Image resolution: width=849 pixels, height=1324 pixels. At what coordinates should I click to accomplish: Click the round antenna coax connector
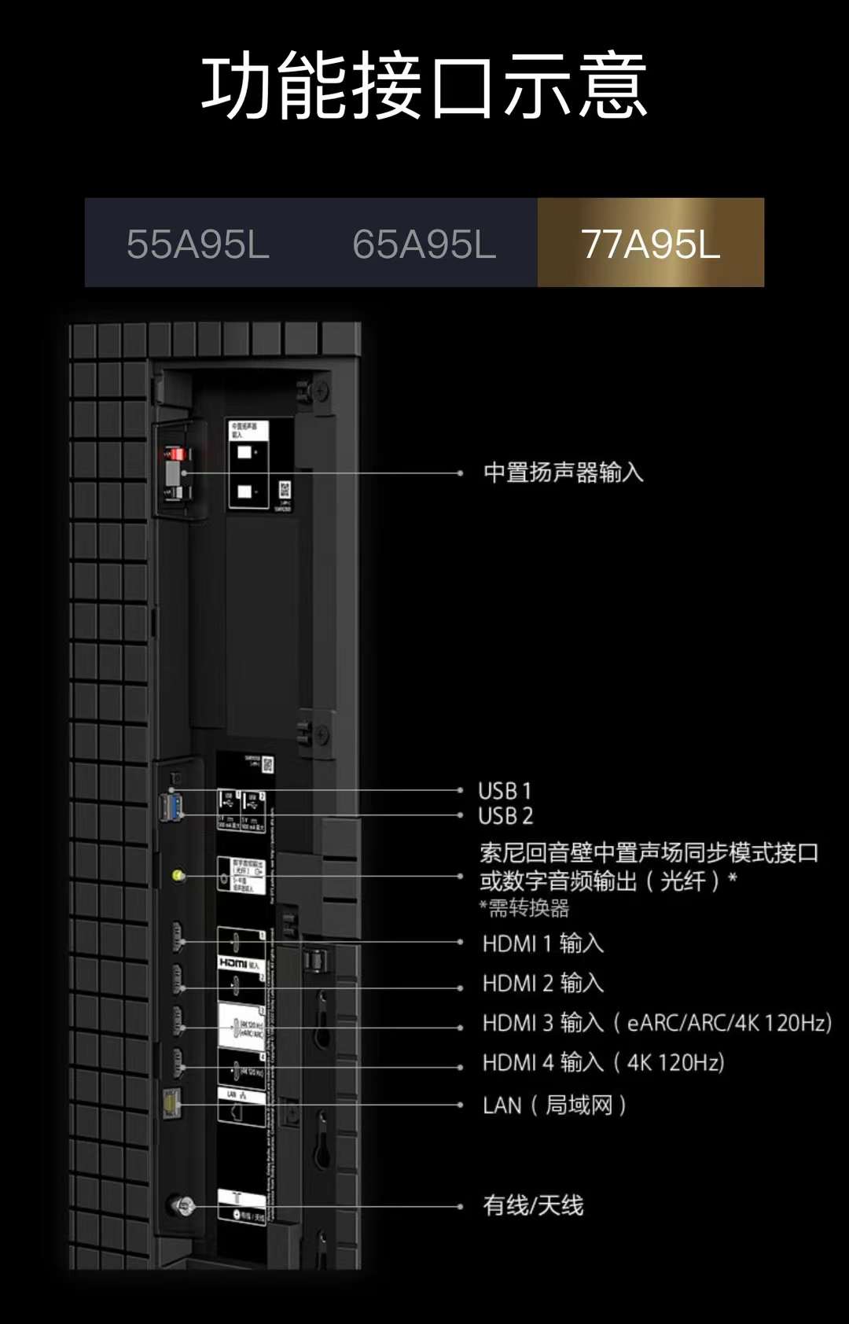(182, 1205)
